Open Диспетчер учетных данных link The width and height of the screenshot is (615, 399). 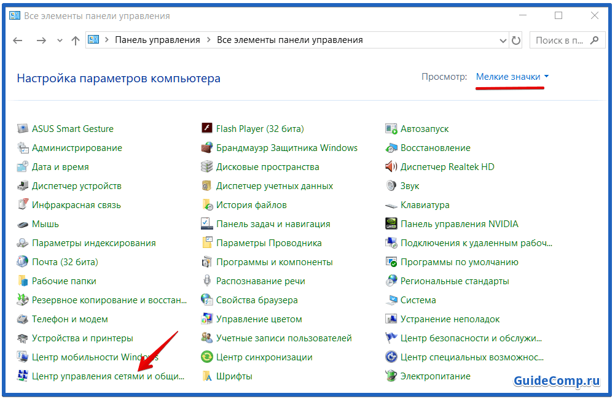[275, 186]
